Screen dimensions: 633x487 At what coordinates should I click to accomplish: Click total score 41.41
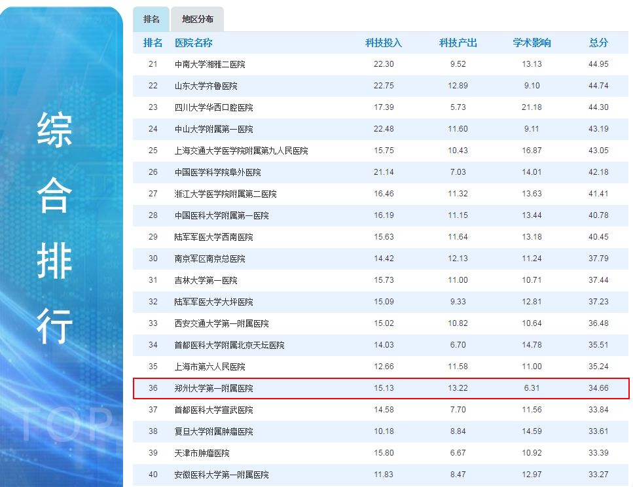click(598, 194)
